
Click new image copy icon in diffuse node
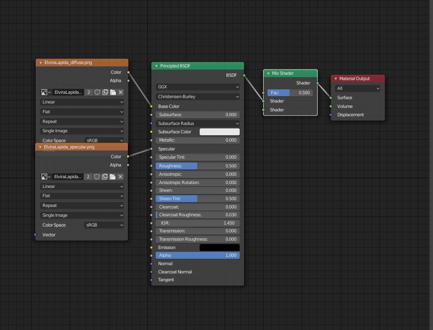105,92
